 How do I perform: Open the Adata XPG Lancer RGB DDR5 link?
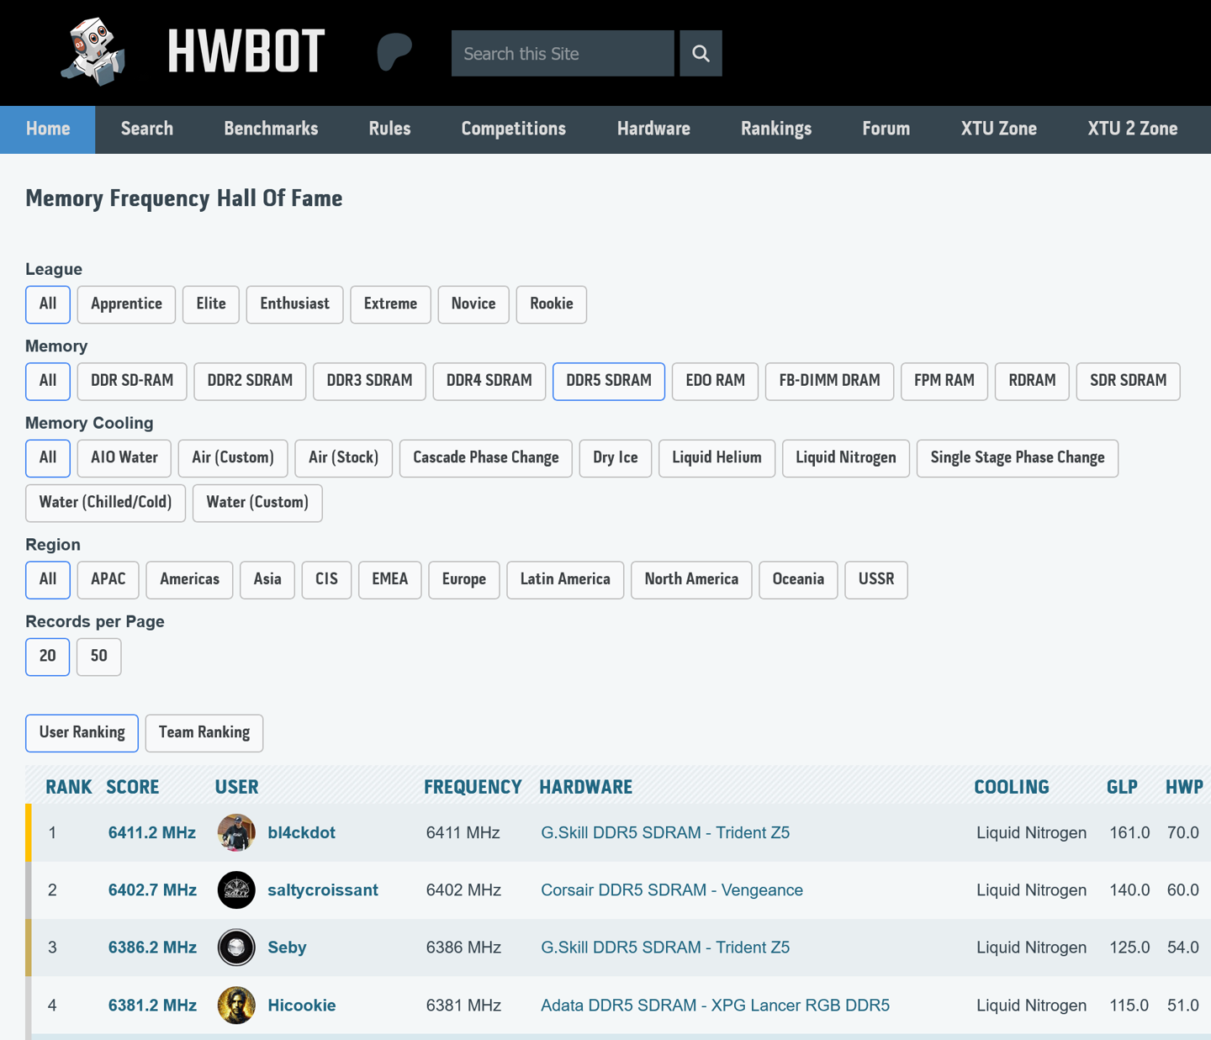pos(714,1006)
